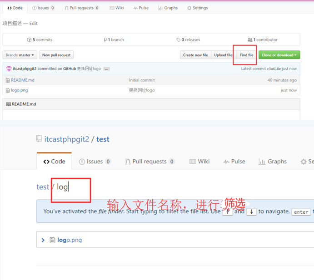View the 5 commits history

(40, 40)
